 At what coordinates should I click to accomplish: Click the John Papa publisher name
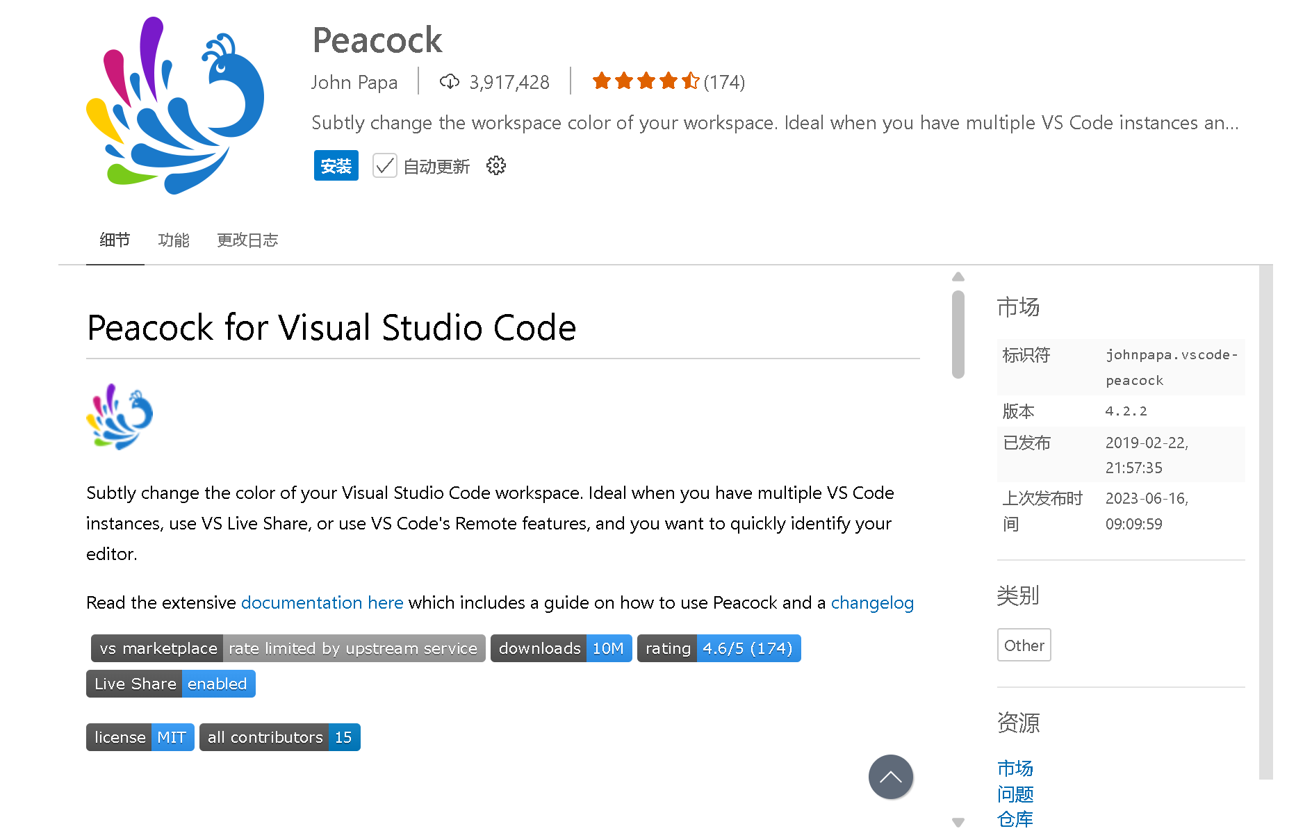[354, 82]
